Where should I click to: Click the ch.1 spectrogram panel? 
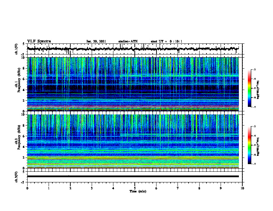pyautogui.click(x=133, y=84)
